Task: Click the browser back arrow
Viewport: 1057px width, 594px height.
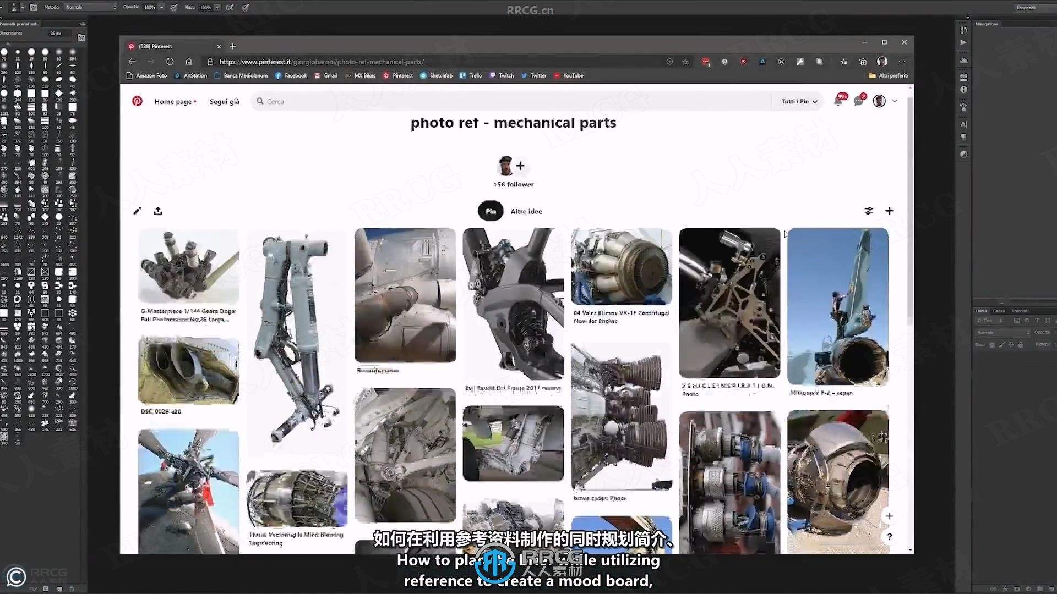Action: tap(132, 62)
